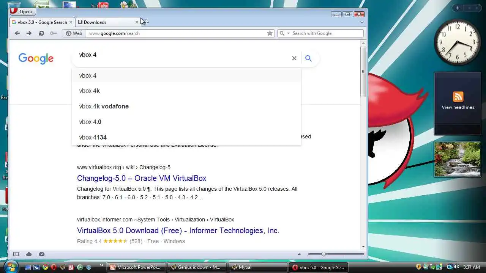The image size is (486, 273).
Task: Open Opera Turbo speedometer icon
Action: pos(42,254)
